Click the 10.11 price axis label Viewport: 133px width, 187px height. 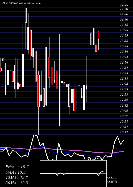click(124, 132)
